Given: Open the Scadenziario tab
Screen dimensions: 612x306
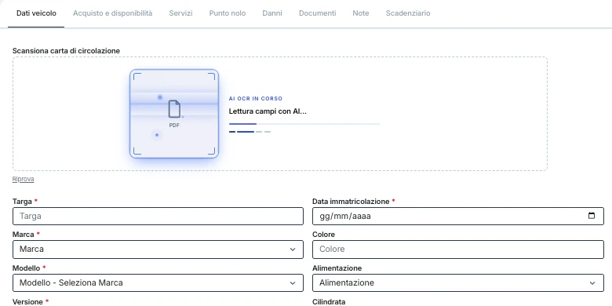Looking at the screenshot, I should click(408, 13).
